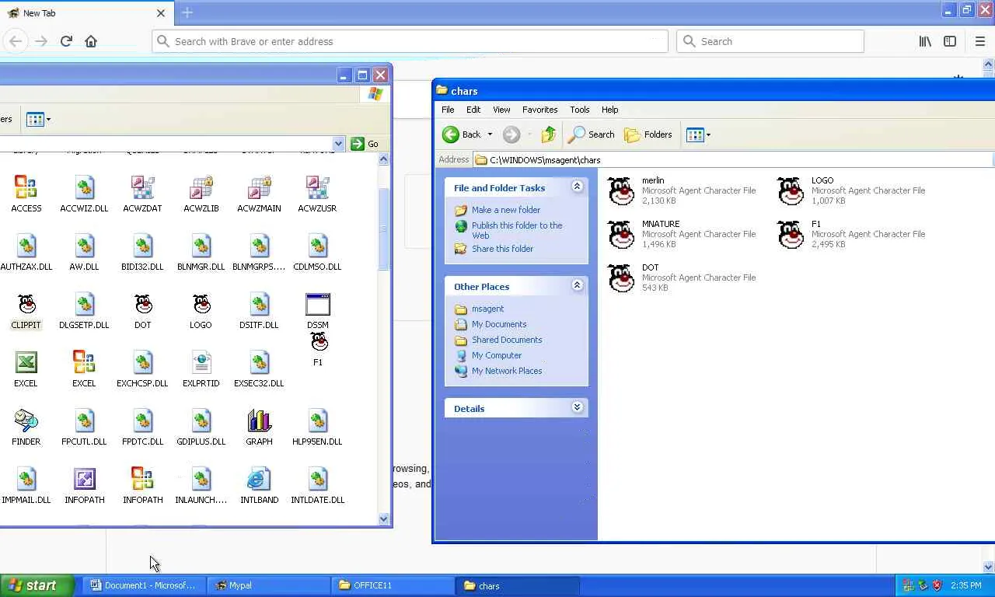Open the Views dropdown in OFFICE11 window

(38, 119)
